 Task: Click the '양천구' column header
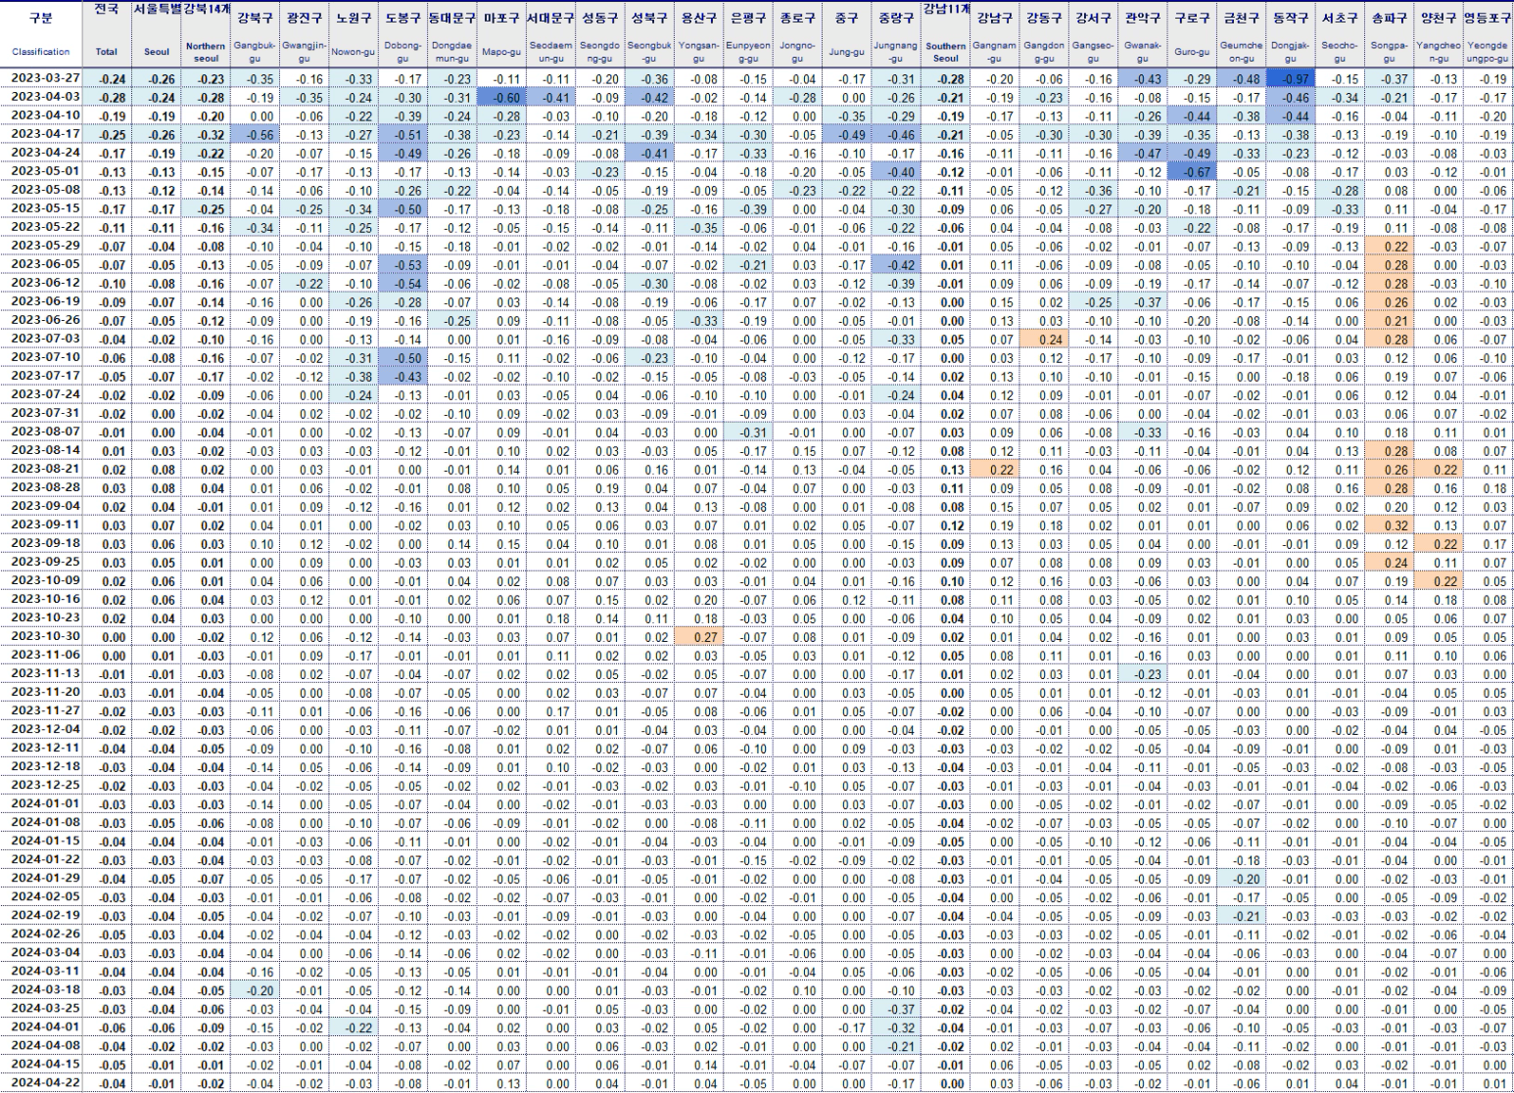[1439, 18]
